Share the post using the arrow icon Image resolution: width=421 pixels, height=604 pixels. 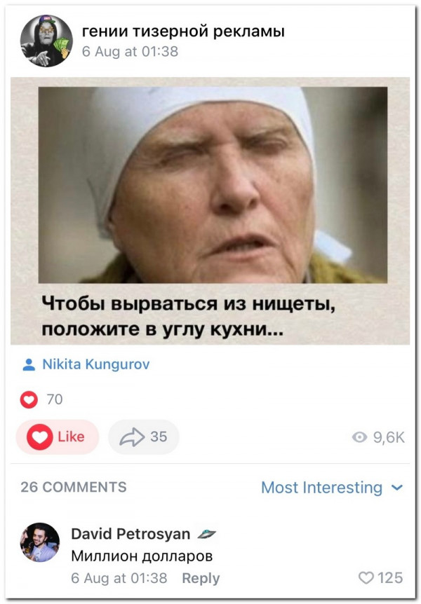(132, 437)
